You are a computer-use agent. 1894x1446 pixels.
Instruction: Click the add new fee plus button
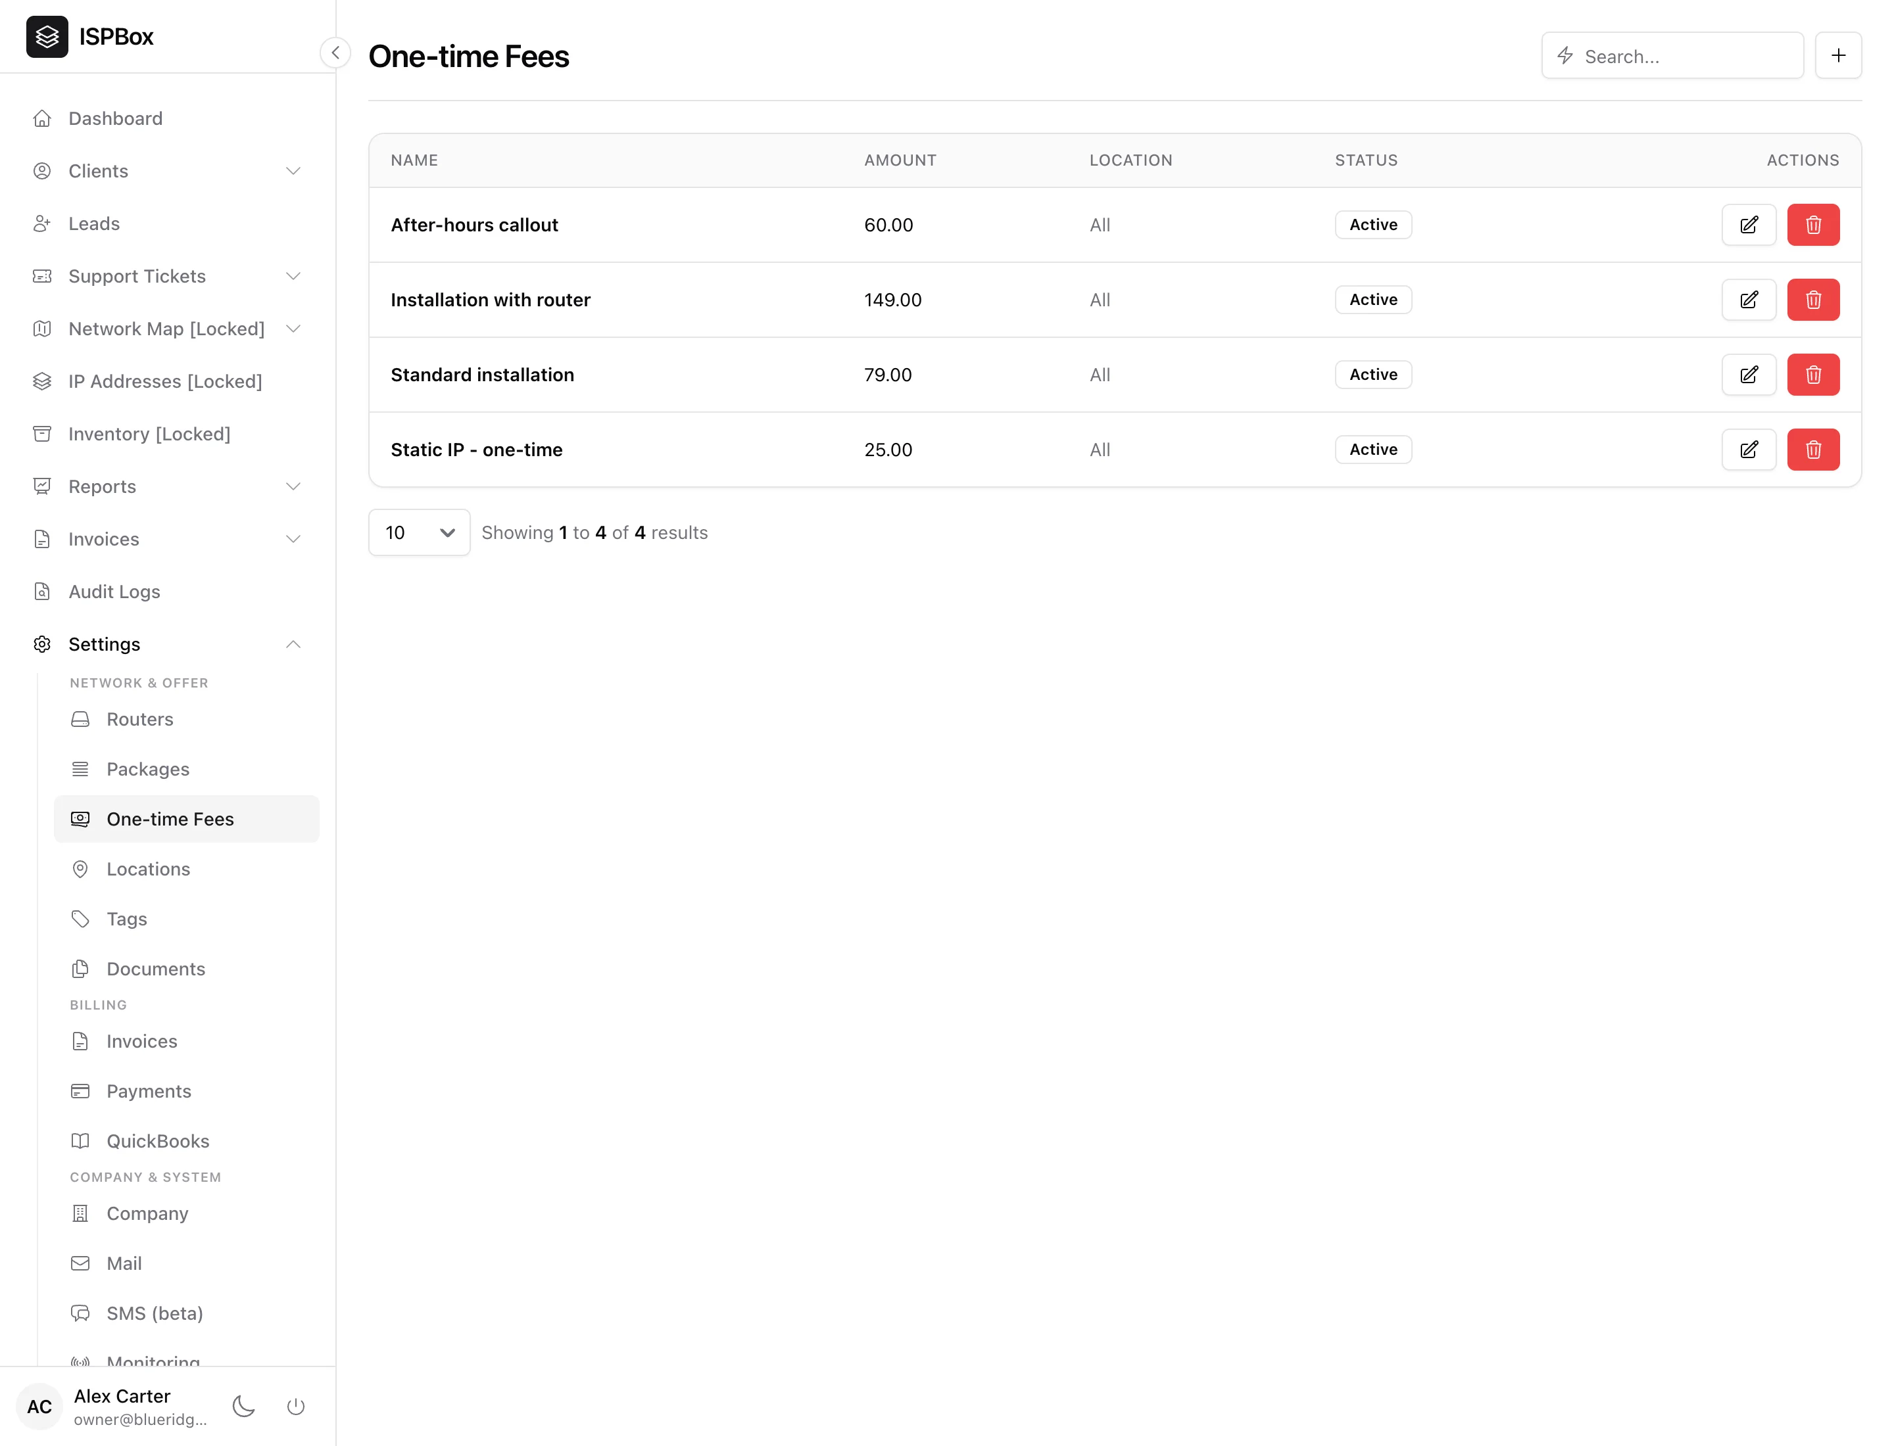pos(1838,55)
